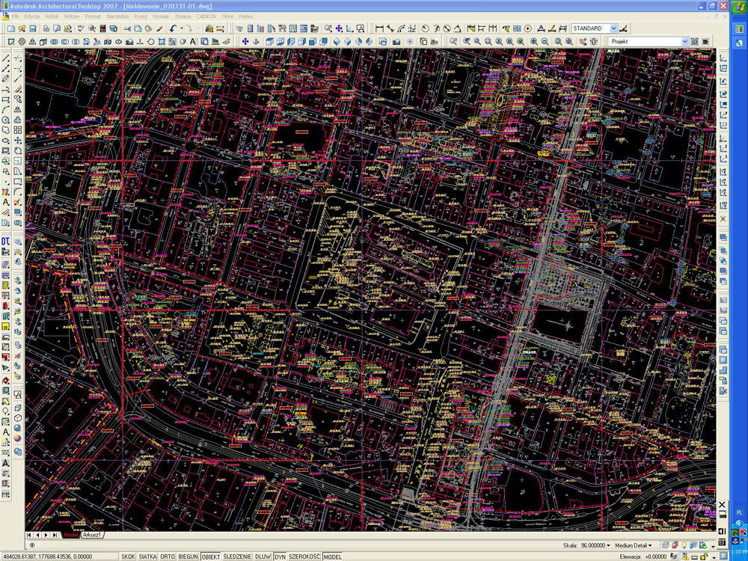Open the undo history dropdown arrow

tap(181, 28)
